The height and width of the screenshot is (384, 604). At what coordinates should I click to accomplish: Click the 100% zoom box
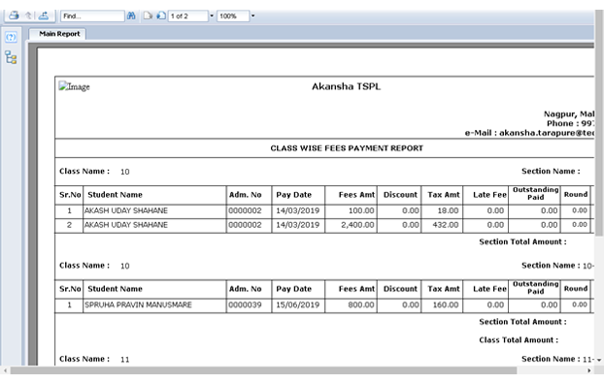(x=233, y=16)
